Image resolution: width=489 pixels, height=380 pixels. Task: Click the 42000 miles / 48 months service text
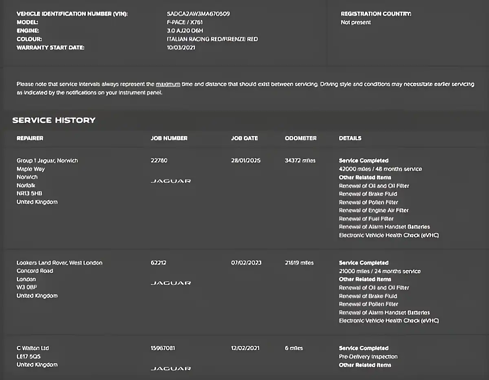pos(380,169)
